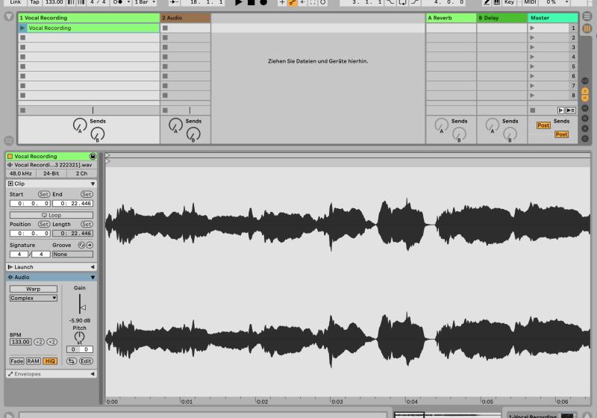The image size is (597, 418).
Task: Launch the Vocal Recording clip
Action: pyautogui.click(x=22, y=28)
